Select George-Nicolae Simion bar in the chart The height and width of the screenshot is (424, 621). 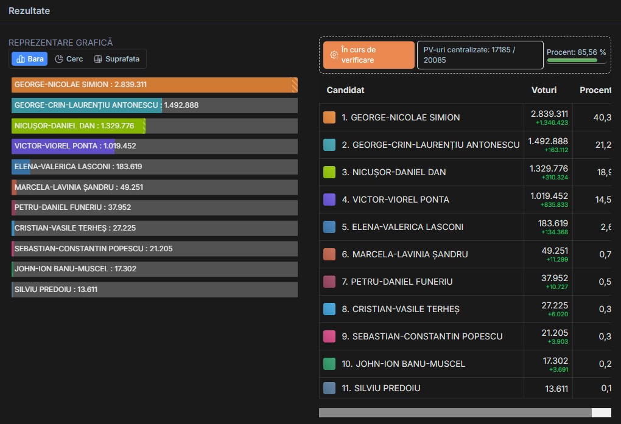(155, 85)
